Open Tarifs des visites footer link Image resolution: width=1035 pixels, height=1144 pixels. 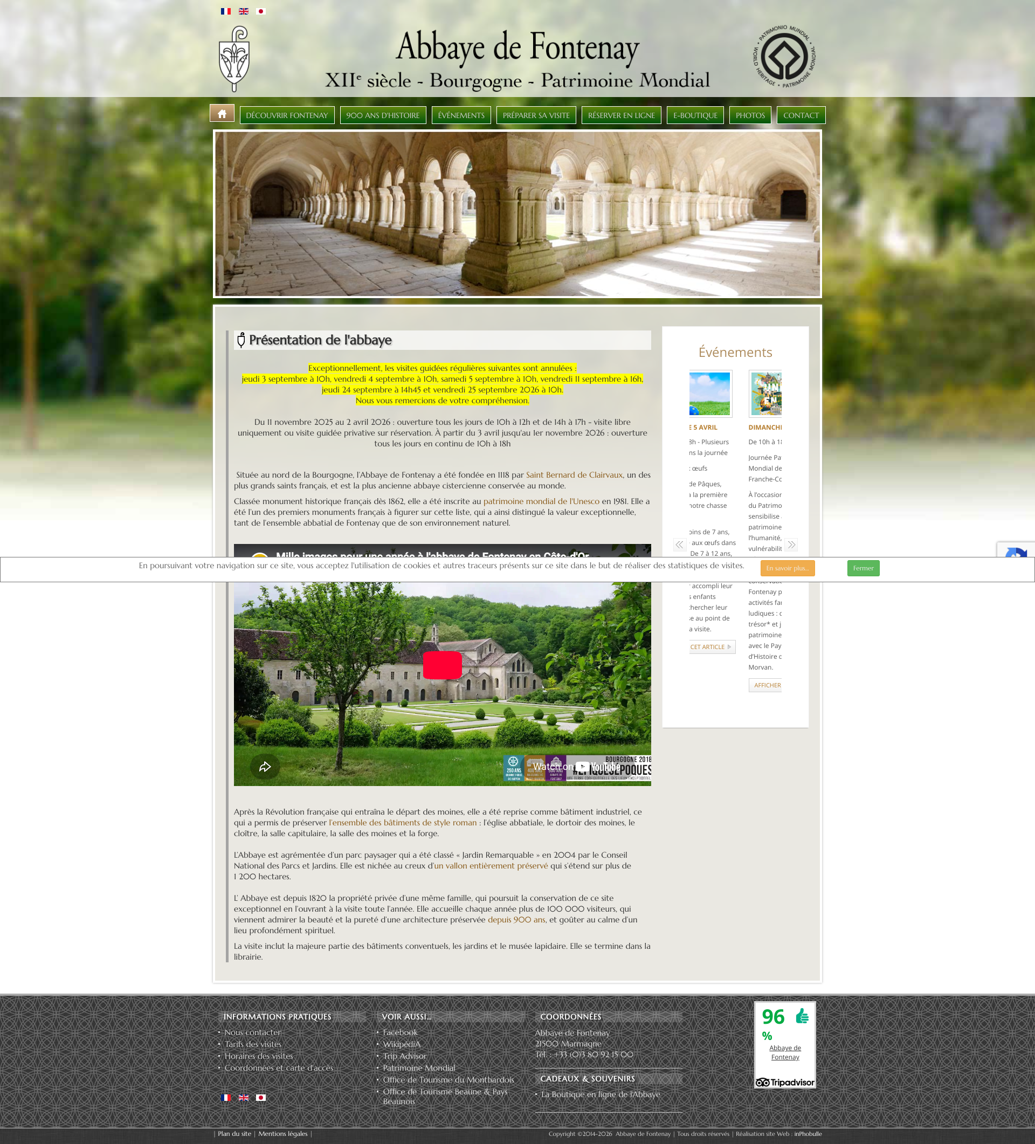253,1044
